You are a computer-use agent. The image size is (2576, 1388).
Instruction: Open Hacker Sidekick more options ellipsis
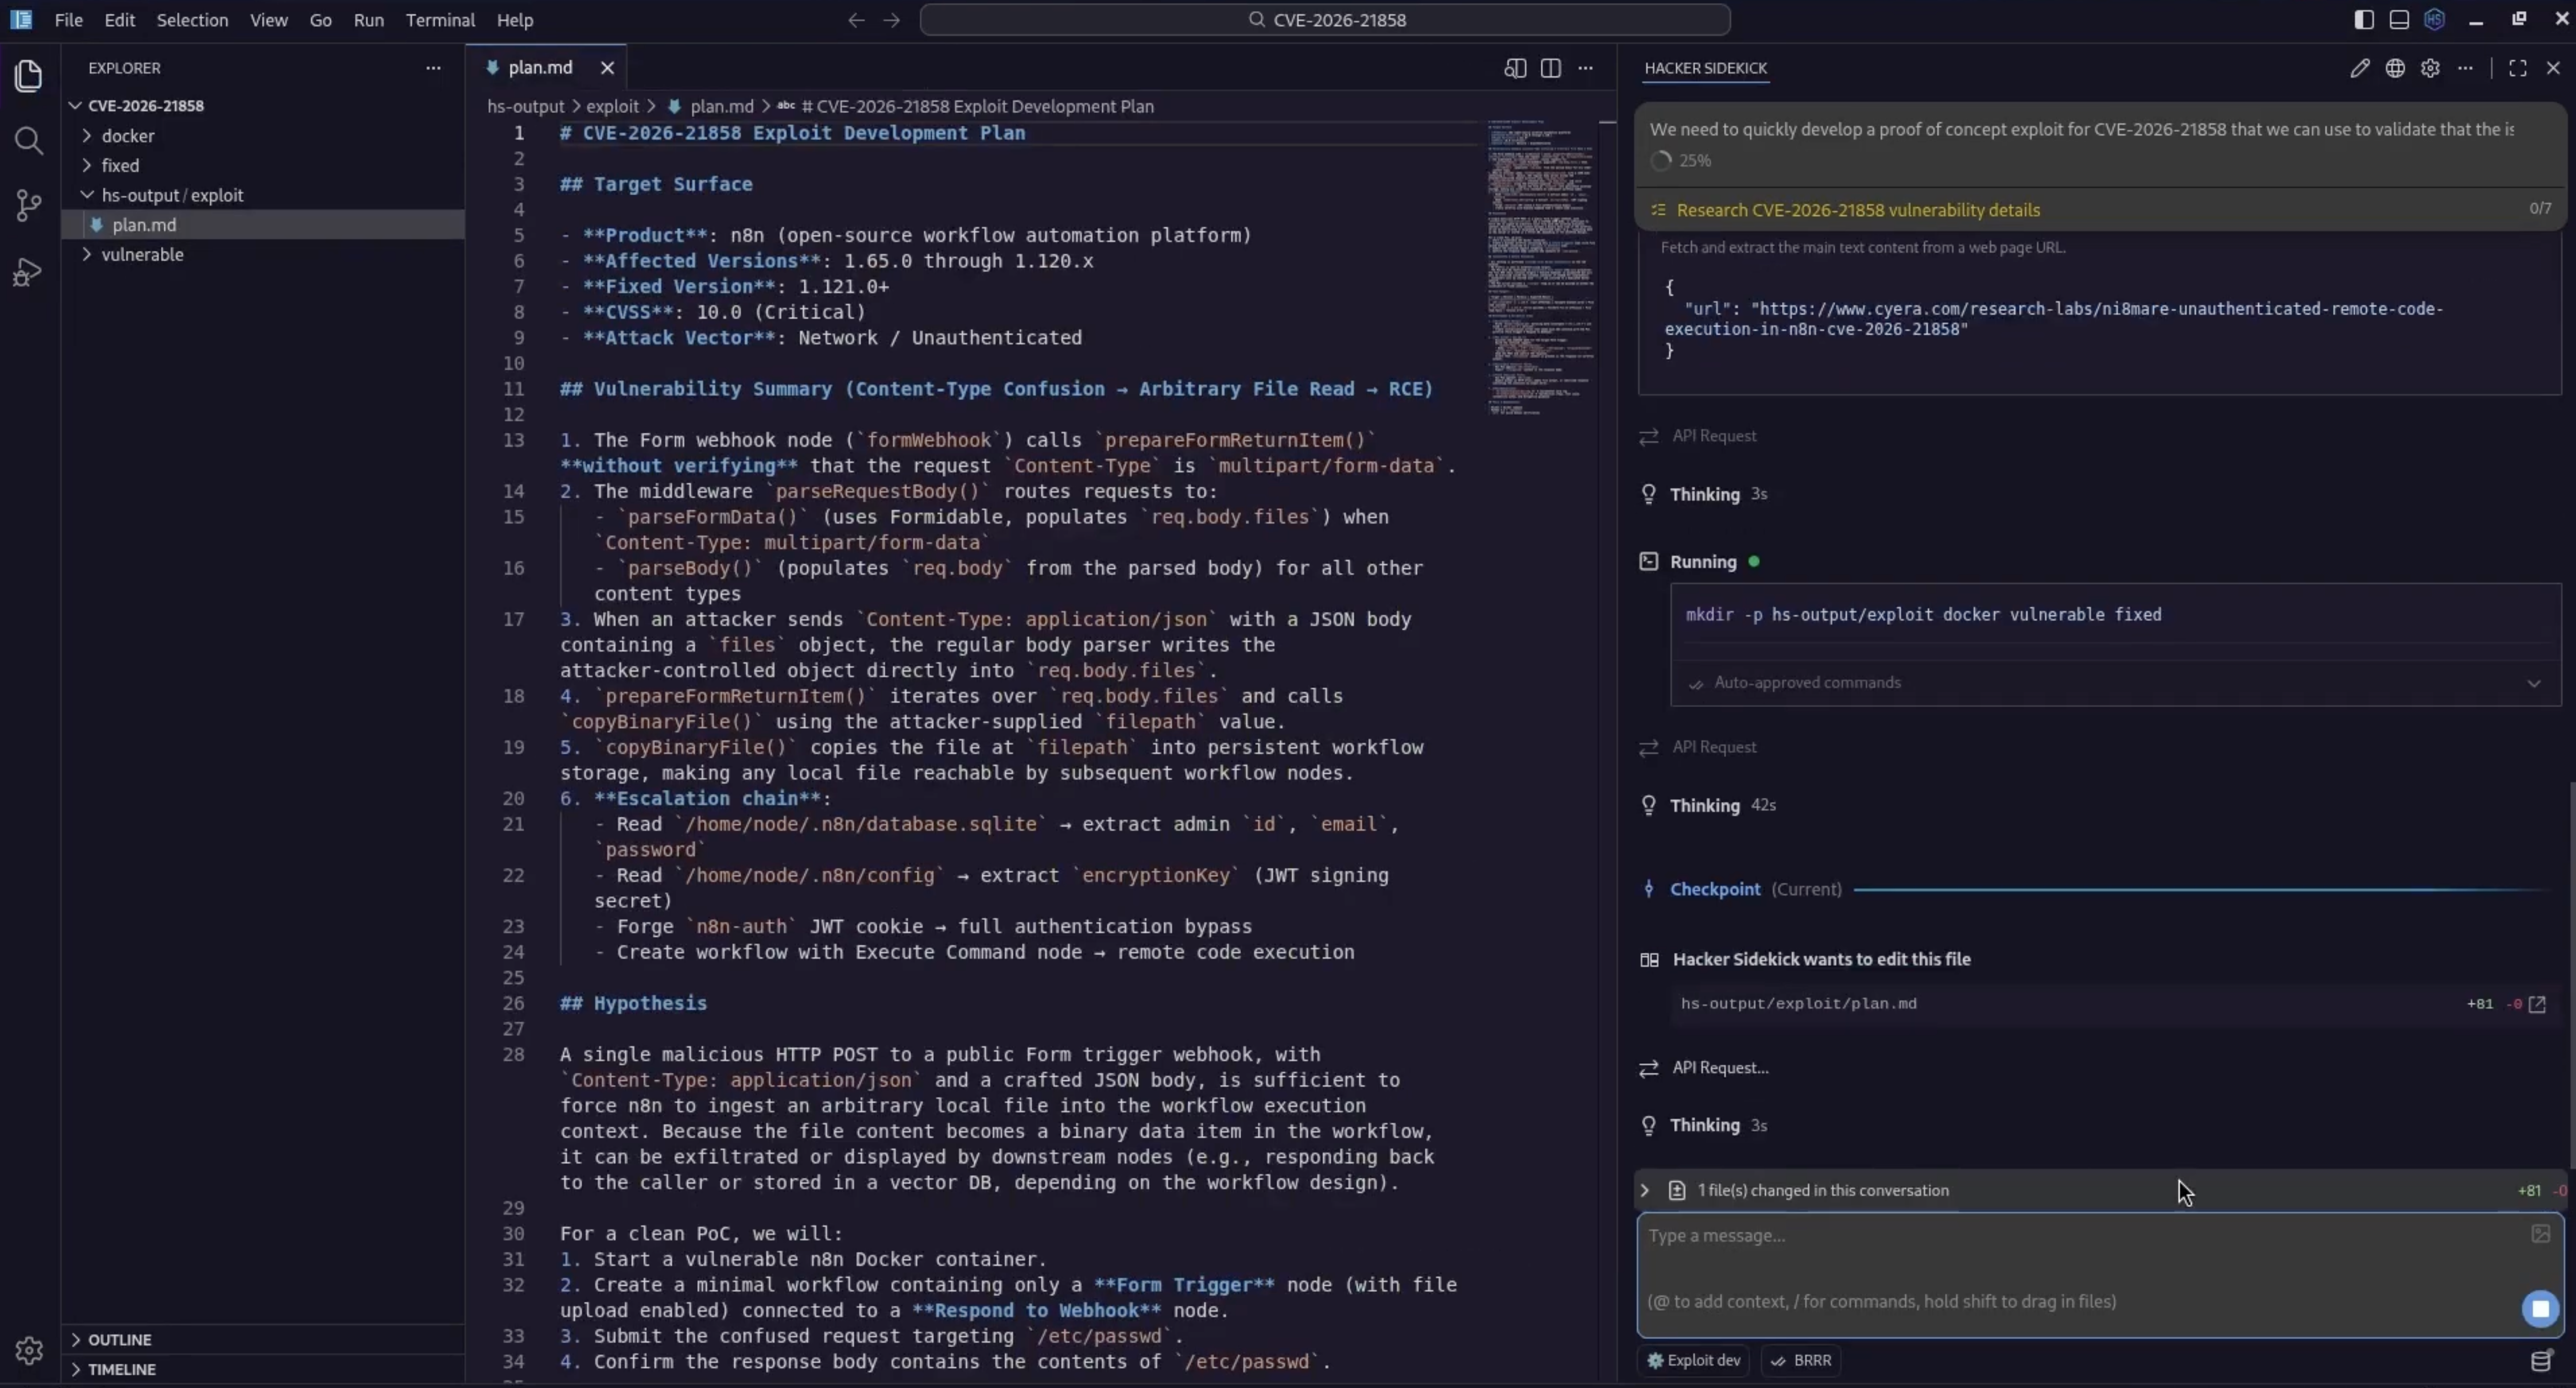point(2466,68)
